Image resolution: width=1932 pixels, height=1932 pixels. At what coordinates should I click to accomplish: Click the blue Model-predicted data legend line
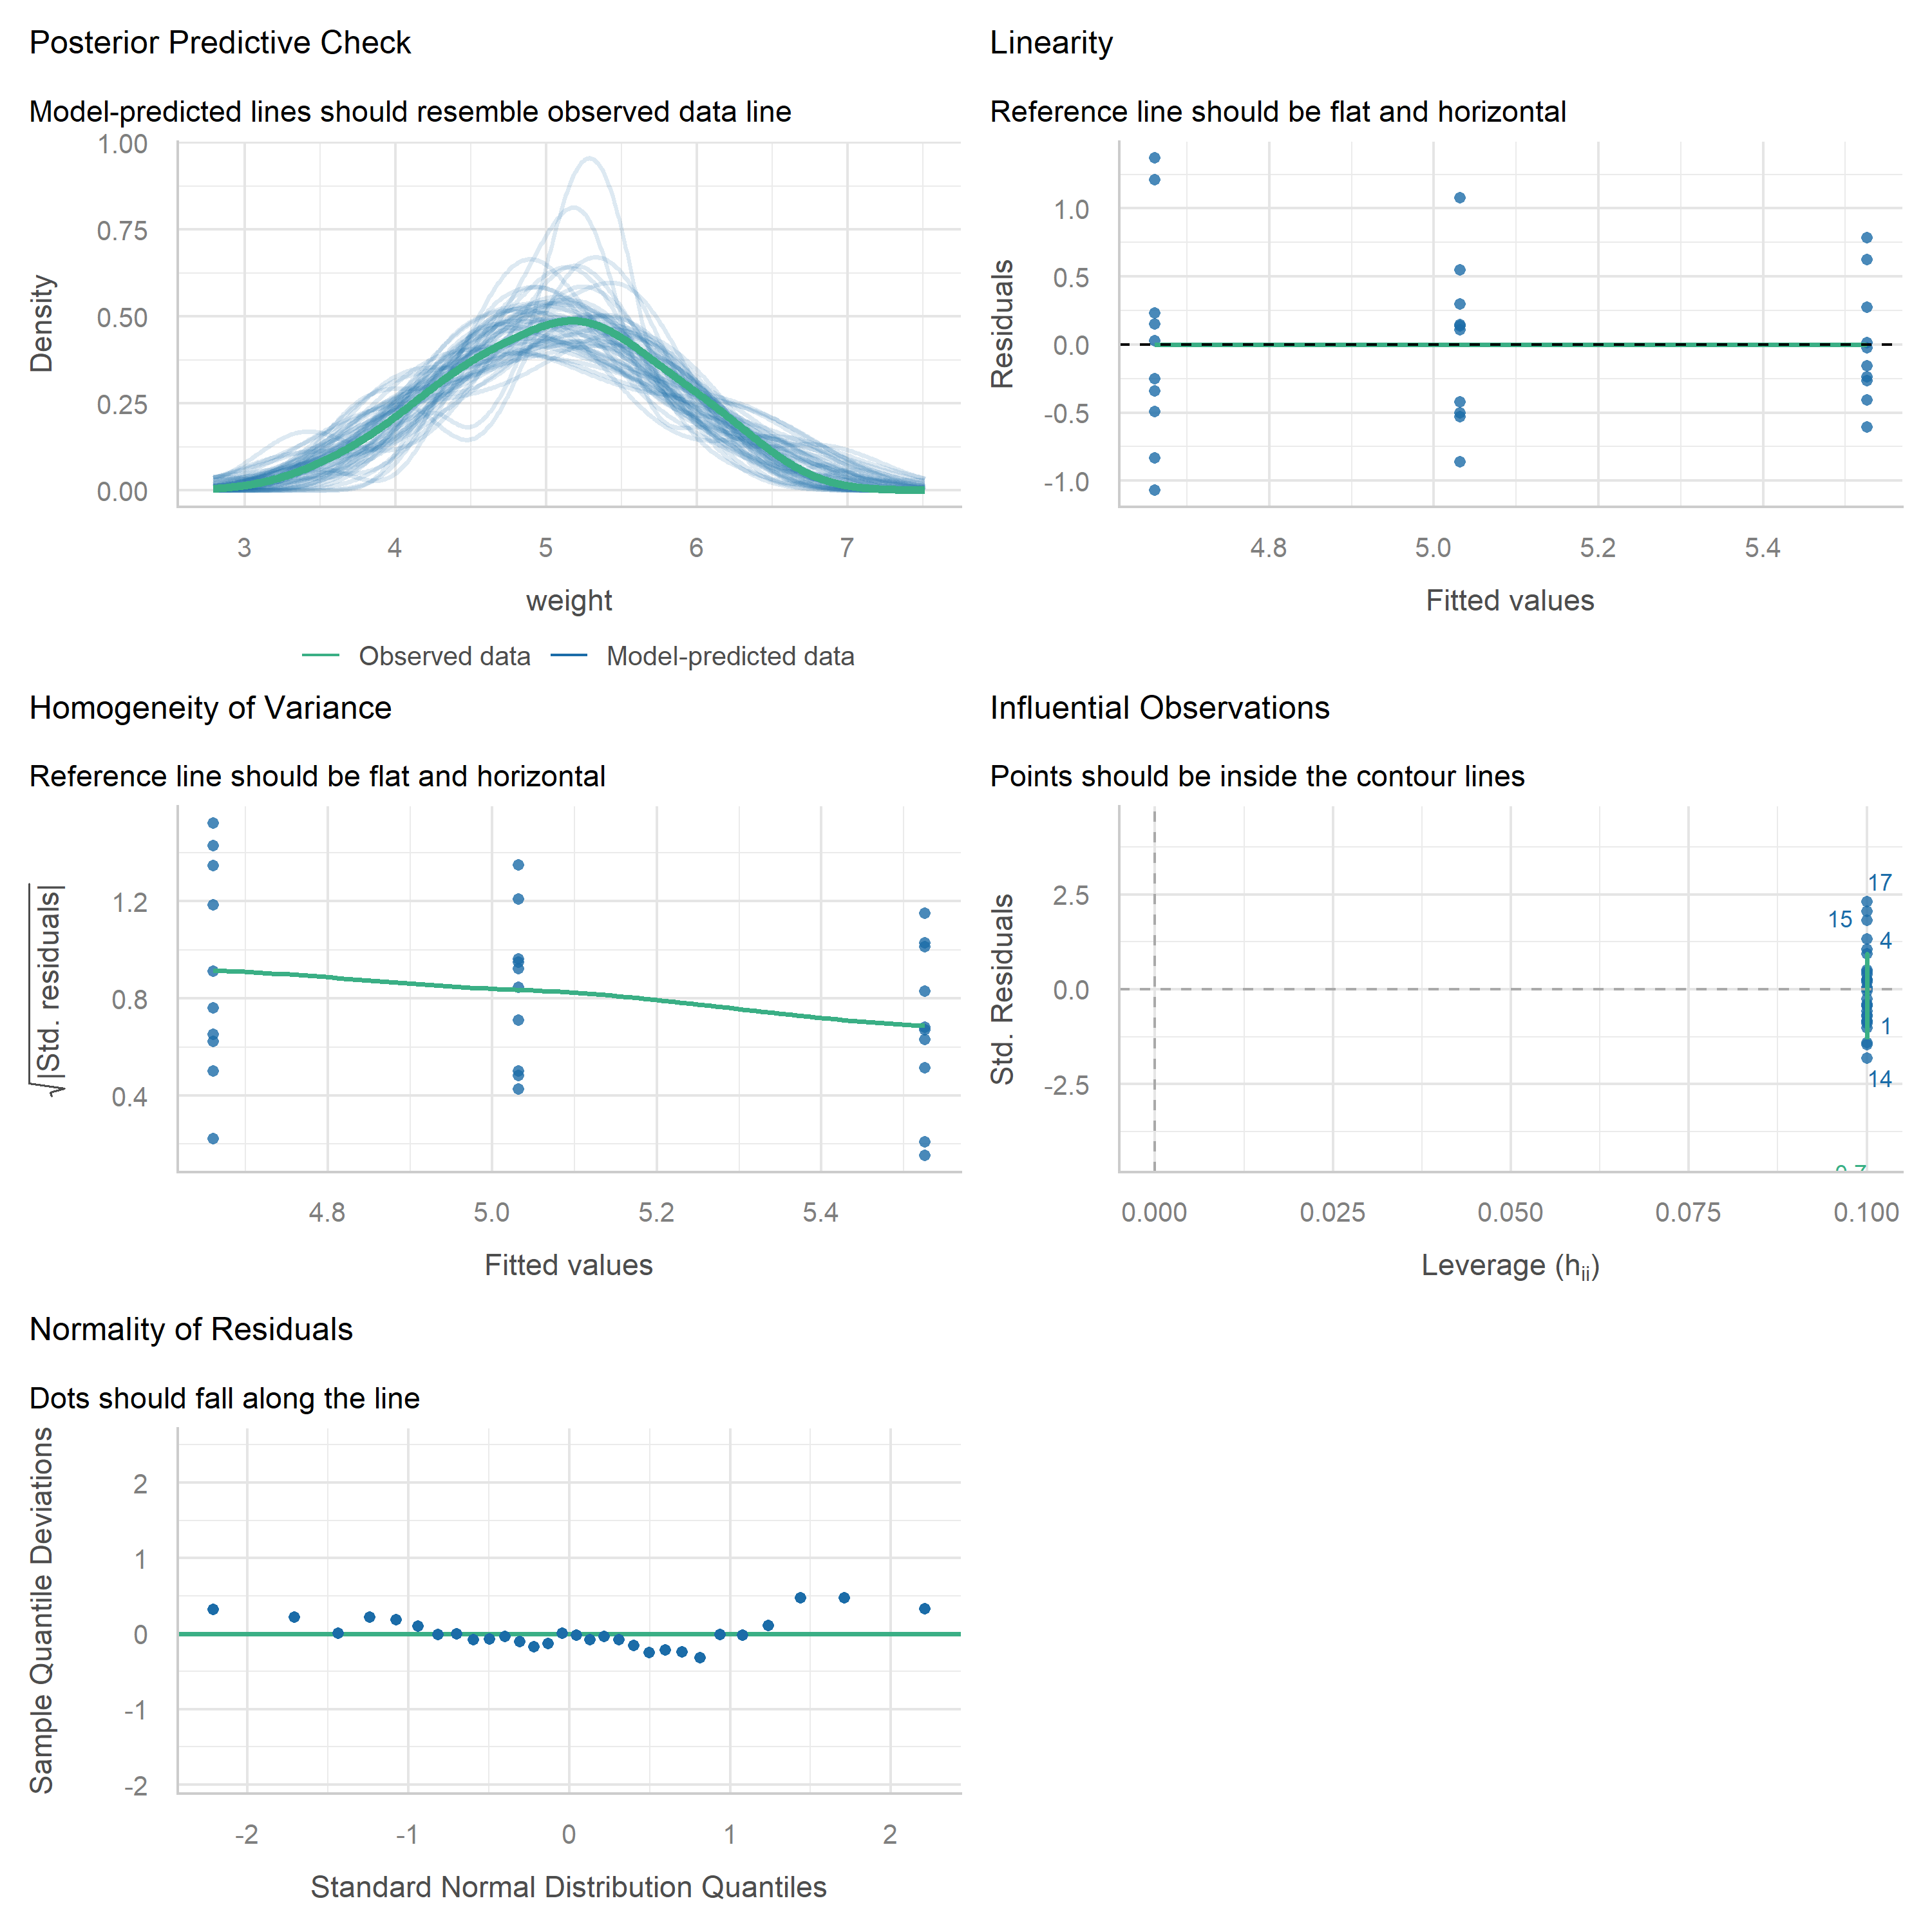click(568, 656)
